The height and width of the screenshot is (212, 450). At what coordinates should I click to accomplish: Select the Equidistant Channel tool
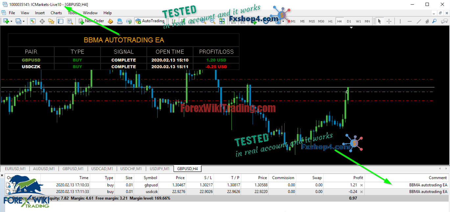coord(427,21)
